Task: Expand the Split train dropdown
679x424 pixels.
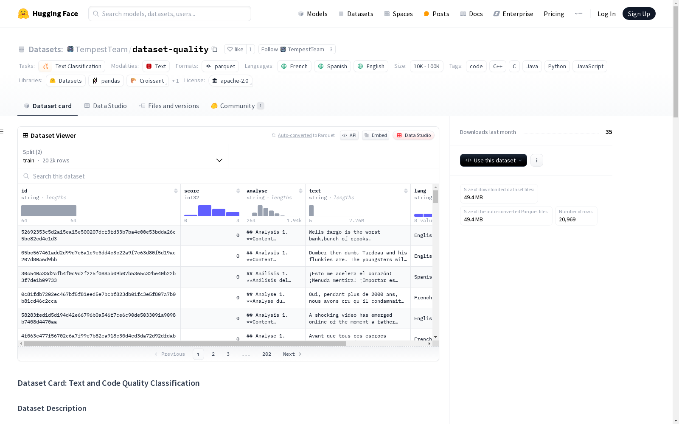Action: (123, 156)
